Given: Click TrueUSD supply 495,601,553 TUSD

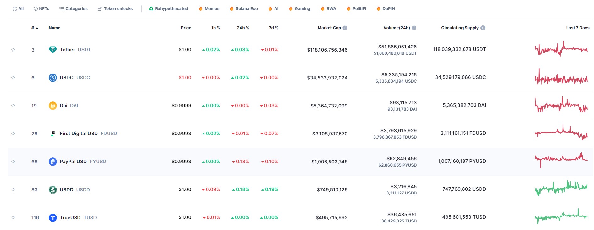Looking at the screenshot, I should [x=464, y=217].
